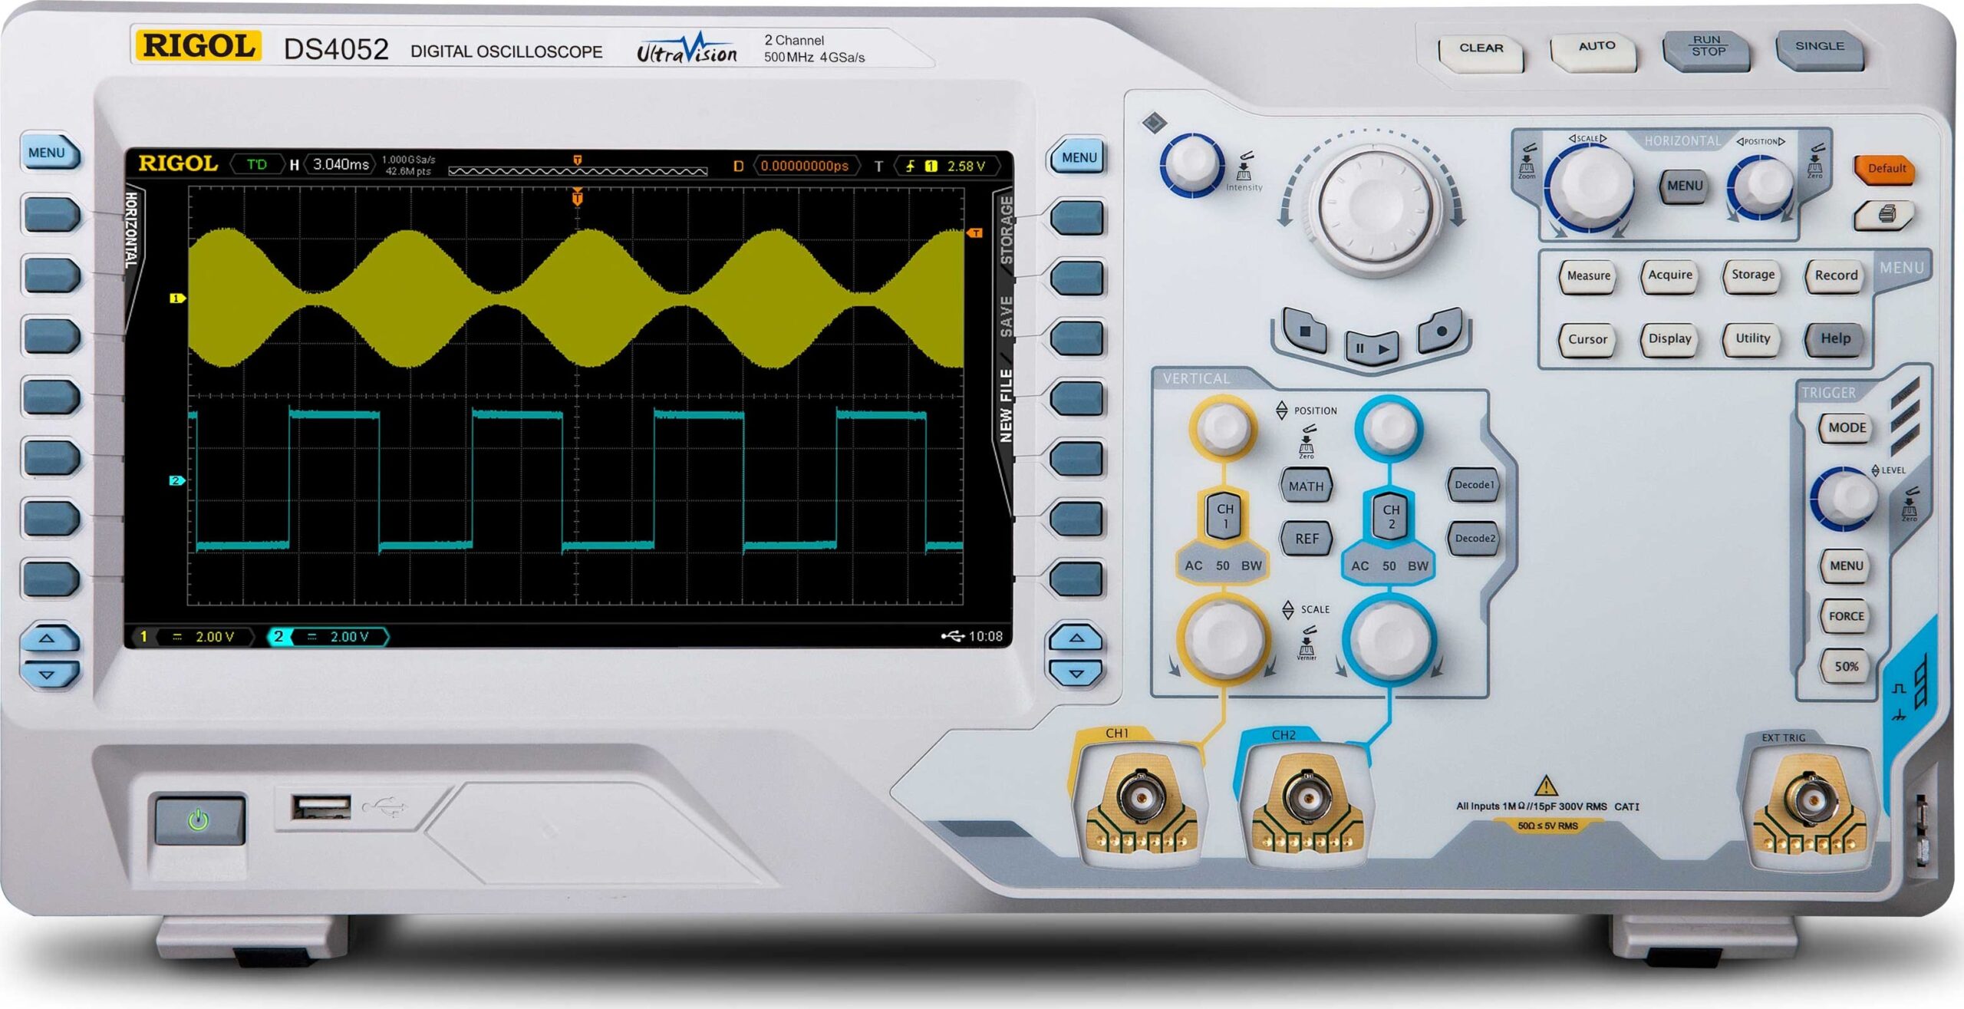Viewport: 1964px width, 1009px height.
Task: Click the large multifunction navigation knob
Action: coord(1374,208)
